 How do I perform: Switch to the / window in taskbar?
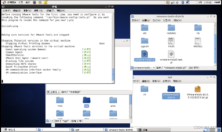pyautogui.click(x=53, y=130)
